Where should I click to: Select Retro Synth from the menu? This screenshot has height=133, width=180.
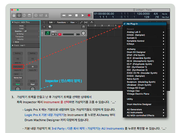click(145, 79)
